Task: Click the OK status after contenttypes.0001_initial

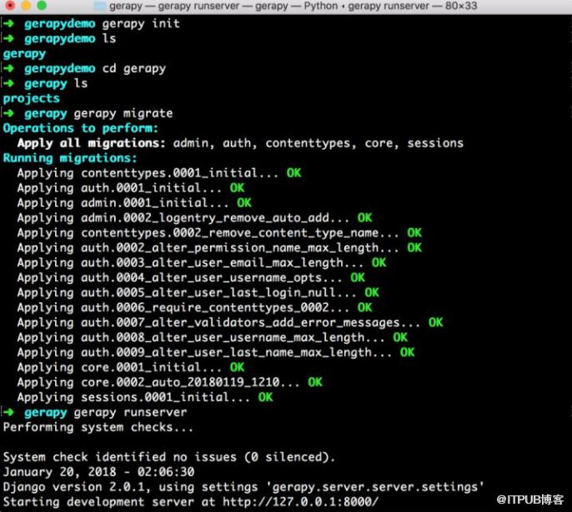Action: click(294, 172)
